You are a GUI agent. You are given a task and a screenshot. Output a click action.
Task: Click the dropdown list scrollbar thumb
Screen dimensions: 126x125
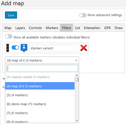[77, 79]
